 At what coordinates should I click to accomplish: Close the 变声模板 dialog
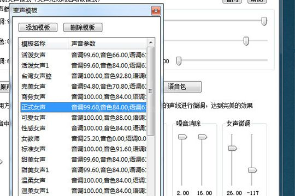156,11
